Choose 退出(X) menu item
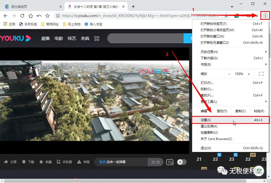The height and width of the screenshot is (183, 271). point(231,148)
